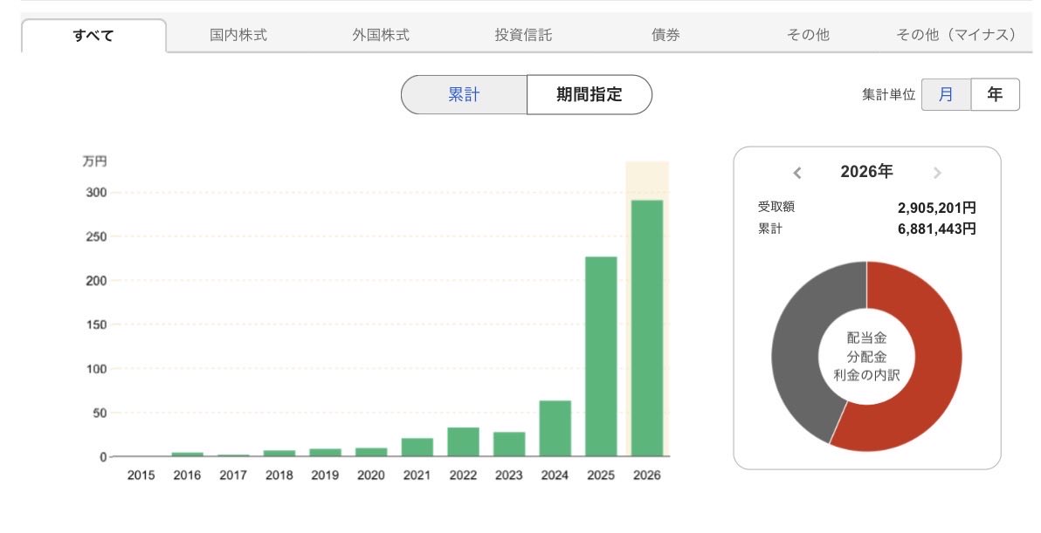1041x533 pixels.
Task: Set aggregation unit to 月
Action: click(946, 94)
